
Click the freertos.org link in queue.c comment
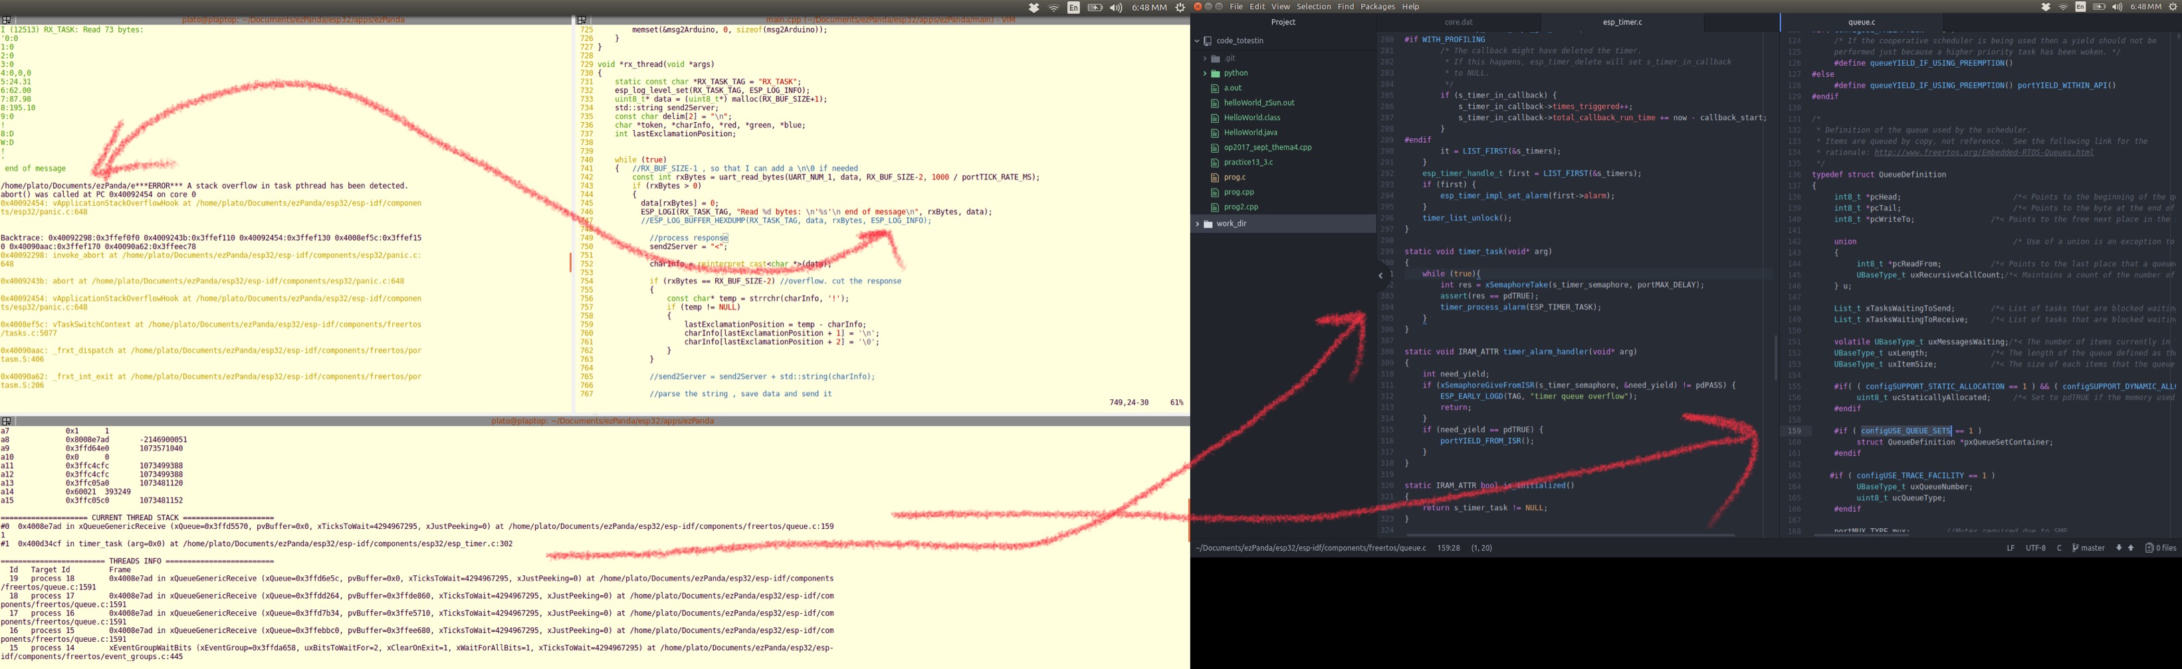click(x=1984, y=152)
